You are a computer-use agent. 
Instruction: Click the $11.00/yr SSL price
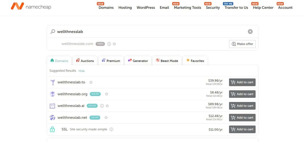point(216,130)
